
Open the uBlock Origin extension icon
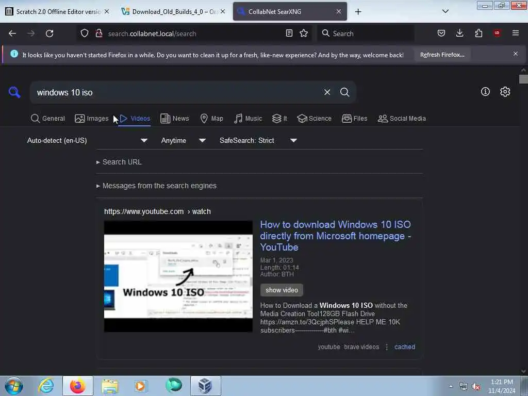point(497,33)
